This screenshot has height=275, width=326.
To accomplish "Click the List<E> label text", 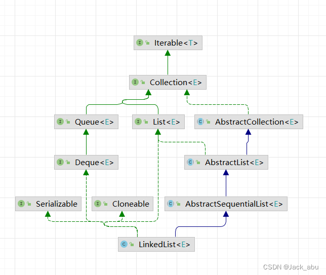I will [x=167, y=122].
